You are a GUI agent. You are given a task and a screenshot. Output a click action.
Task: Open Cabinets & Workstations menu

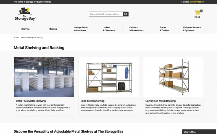(x=136, y=29)
